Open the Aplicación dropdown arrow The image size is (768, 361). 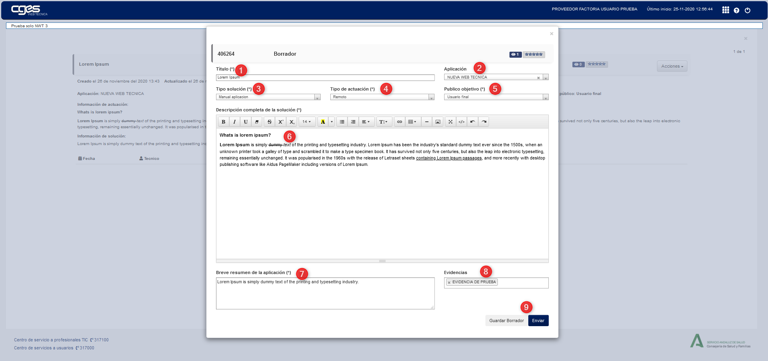(546, 77)
